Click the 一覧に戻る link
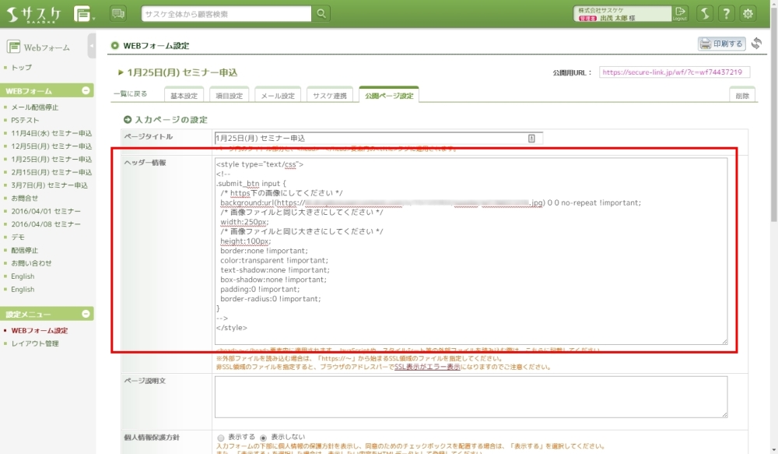Screen dimensions: 778x454 (130, 93)
